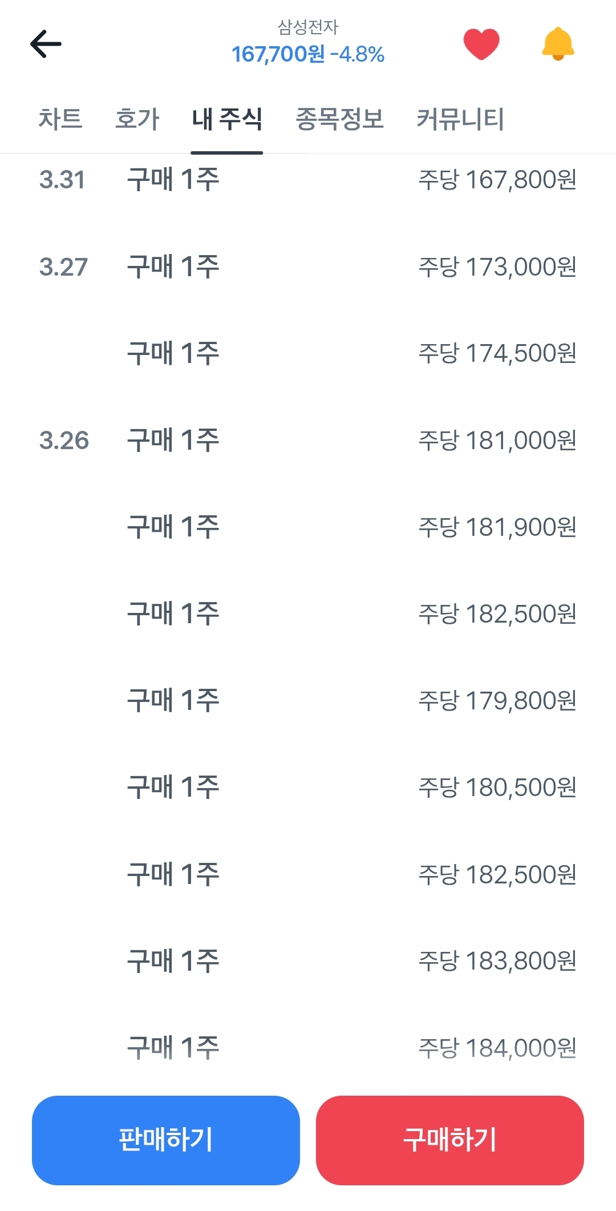The width and height of the screenshot is (616, 1211).
Task: Open the 커뮤니티 tab
Action: [460, 119]
